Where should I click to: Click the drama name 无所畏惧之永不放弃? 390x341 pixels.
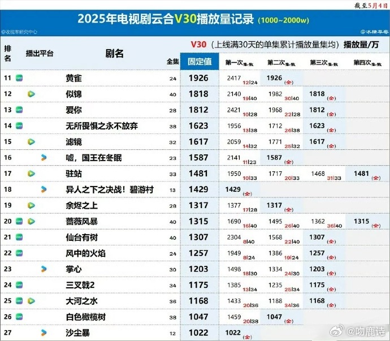click(102, 126)
